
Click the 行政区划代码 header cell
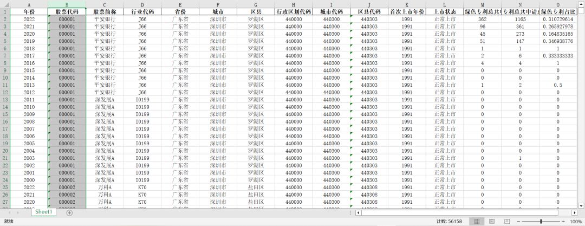(x=294, y=11)
